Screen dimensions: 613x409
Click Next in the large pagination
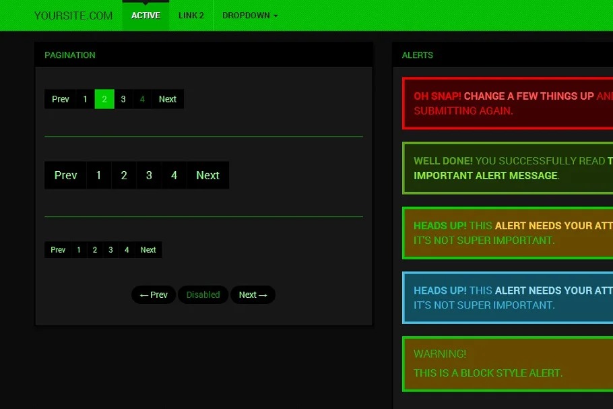point(207,175)
